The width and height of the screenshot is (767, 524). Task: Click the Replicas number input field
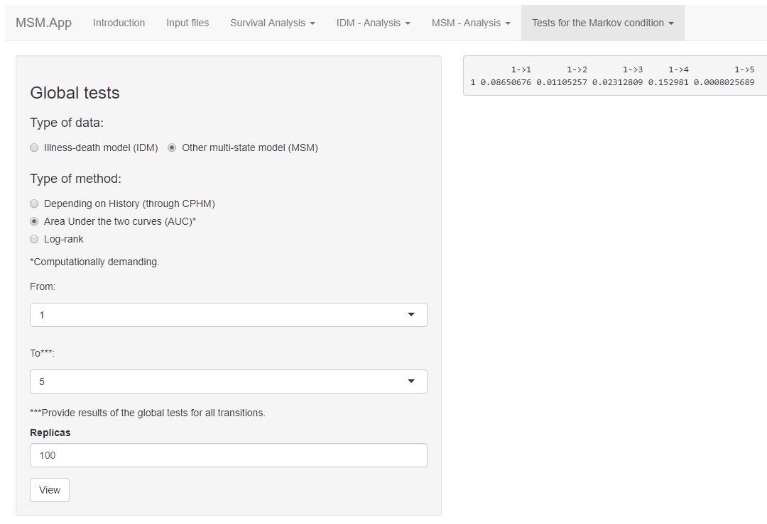(228, 455)
